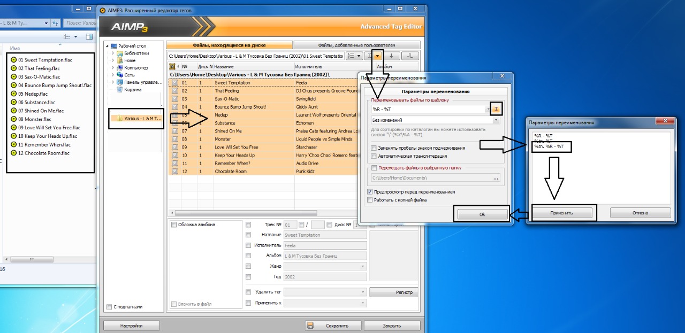
Task: Click the AIMP3 title bar logo icon
Action: [x=102, y=10]
